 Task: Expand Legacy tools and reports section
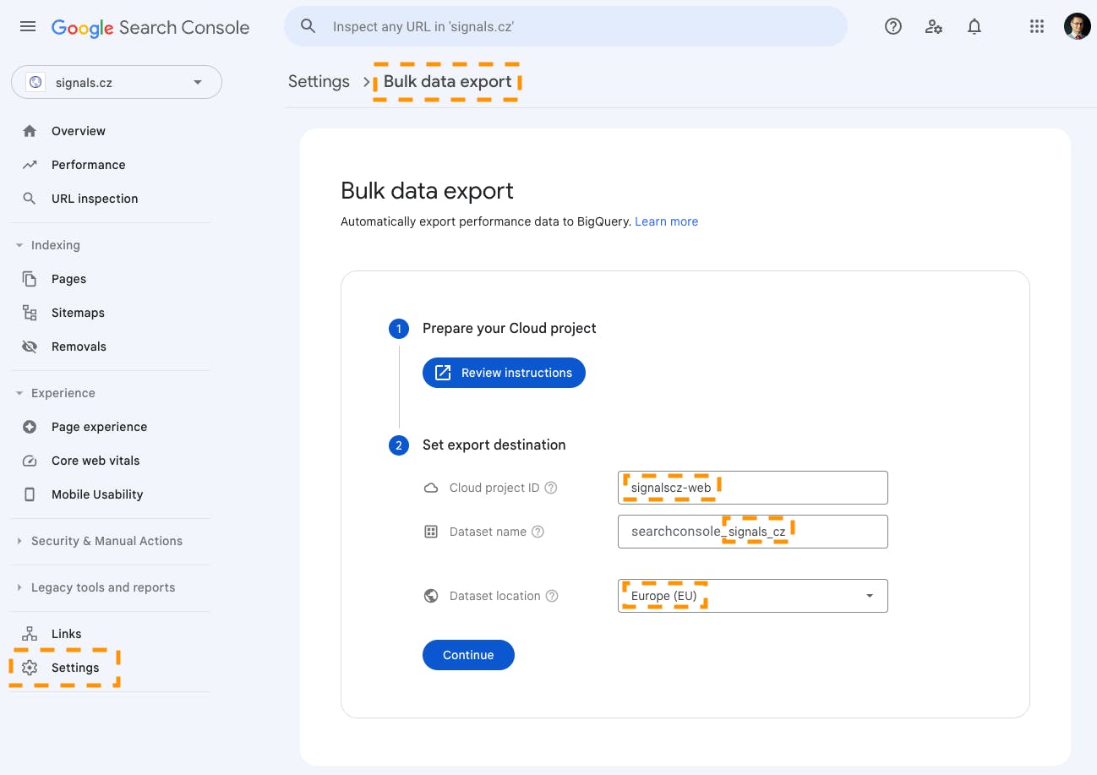[x=19, y=587]
